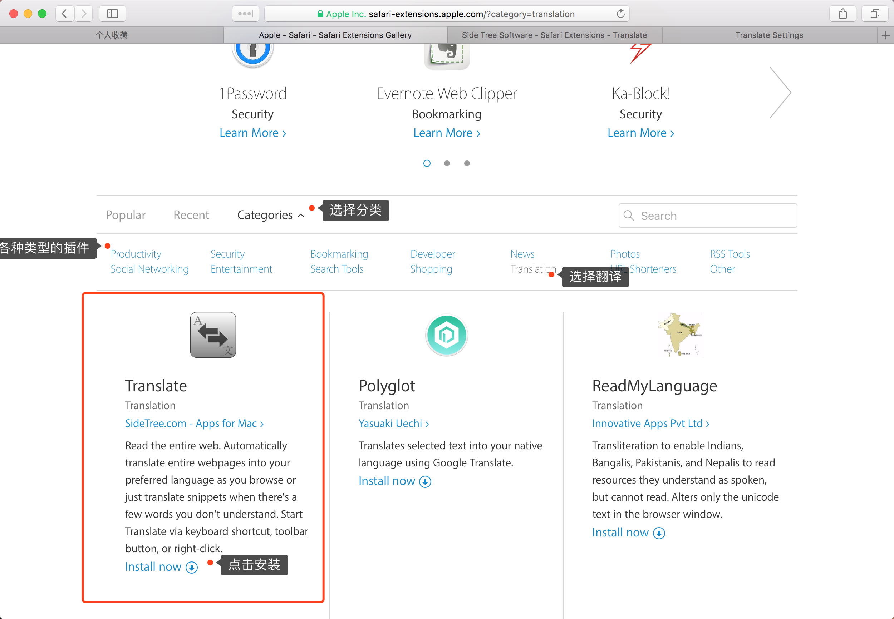Open Innovative Apps Pvt Ltd developer link

point(651,424)
